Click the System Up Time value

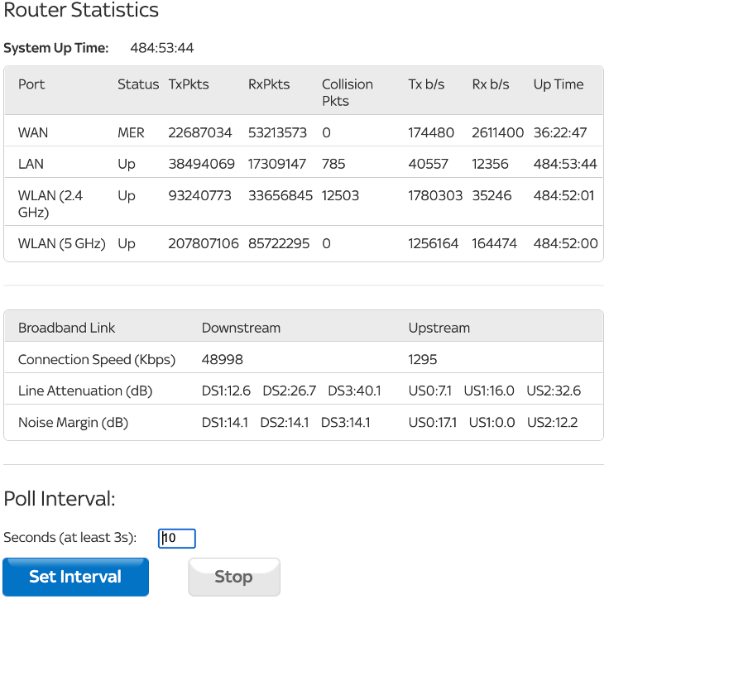pyautogui.click(x=161, y=48)
